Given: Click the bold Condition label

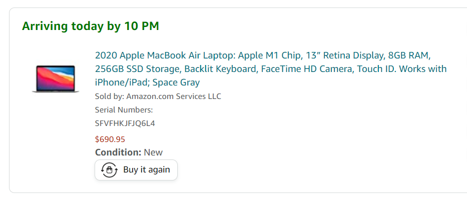Looking at the screenshot, I should point(118,152).
